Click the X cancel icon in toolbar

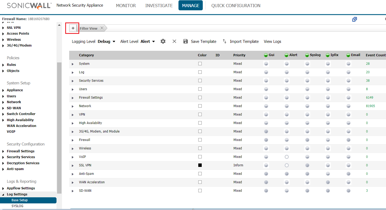tap(174, 41)
